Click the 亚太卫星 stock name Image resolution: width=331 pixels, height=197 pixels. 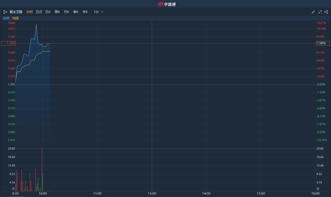tap(16, 12)
